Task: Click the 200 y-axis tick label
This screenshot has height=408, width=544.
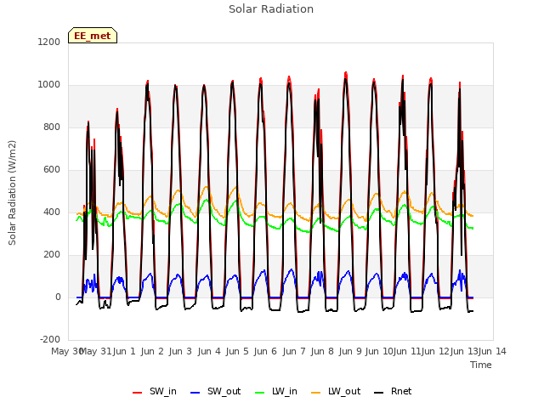Action: 52,255
